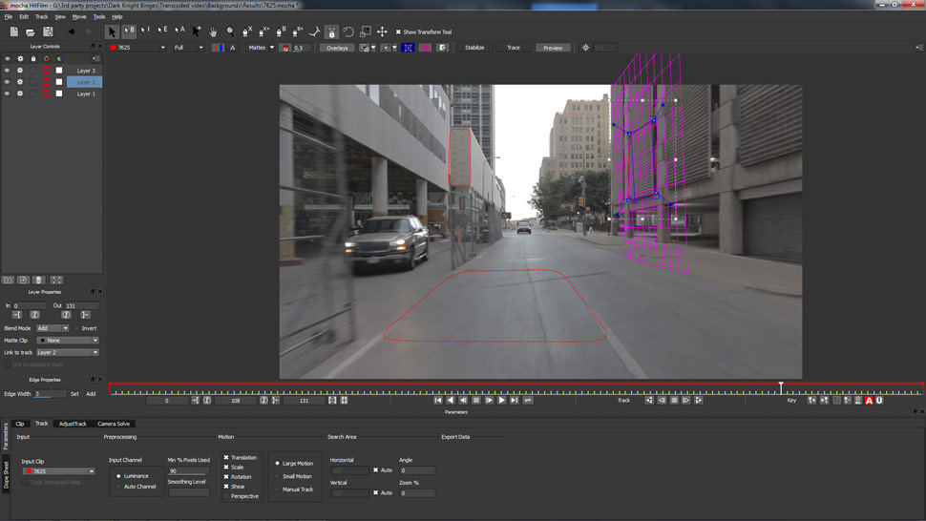Click the Stabilize button
This screenshot has height=521, width=926.
point(474,48)
